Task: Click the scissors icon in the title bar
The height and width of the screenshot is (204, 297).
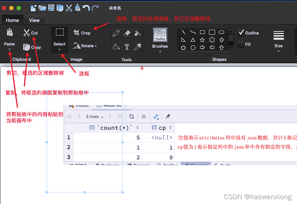Action: point(69,8)
